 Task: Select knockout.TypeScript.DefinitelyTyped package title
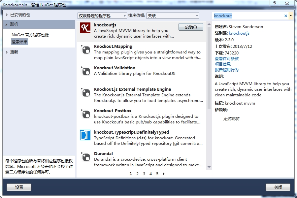131,132
